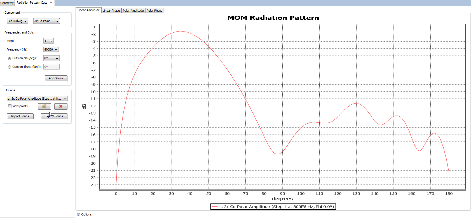Screen dimensions: 471x218
Task: Open the series color palette button
Action: tap(44, 106)
